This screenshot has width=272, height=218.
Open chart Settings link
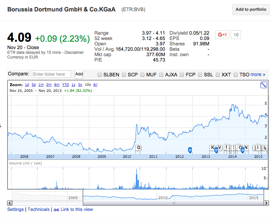(x=15, y=210)
